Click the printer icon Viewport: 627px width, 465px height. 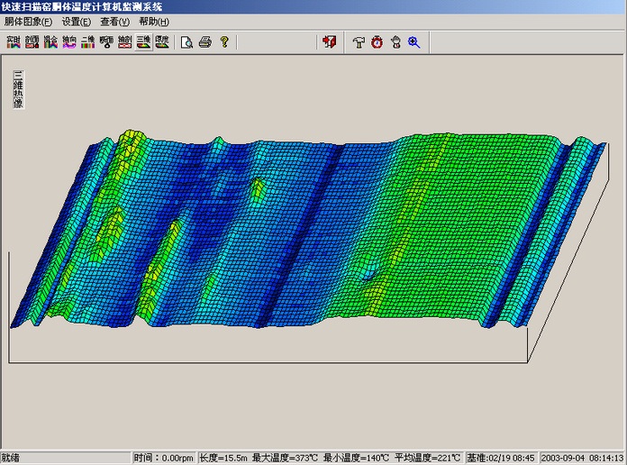[x=205, y=41]
